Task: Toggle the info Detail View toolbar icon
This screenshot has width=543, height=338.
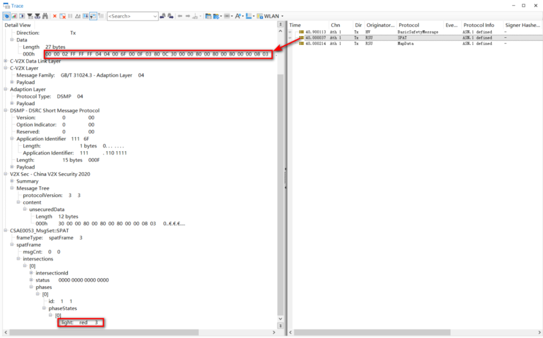Action: [7, 16]
